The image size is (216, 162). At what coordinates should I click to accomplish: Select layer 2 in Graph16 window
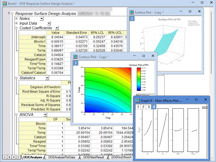pos(143,107)
